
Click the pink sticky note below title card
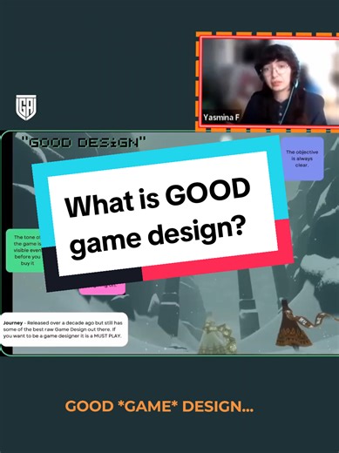[x=103, y=289]
